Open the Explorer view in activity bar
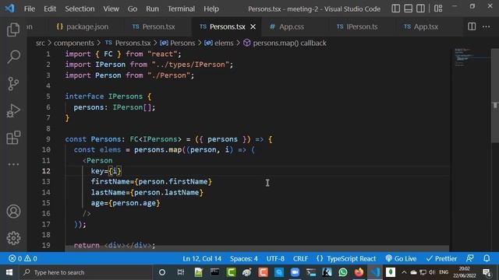Image resolution: width=499 pixels, height=280 pixels. coord(13,30)
